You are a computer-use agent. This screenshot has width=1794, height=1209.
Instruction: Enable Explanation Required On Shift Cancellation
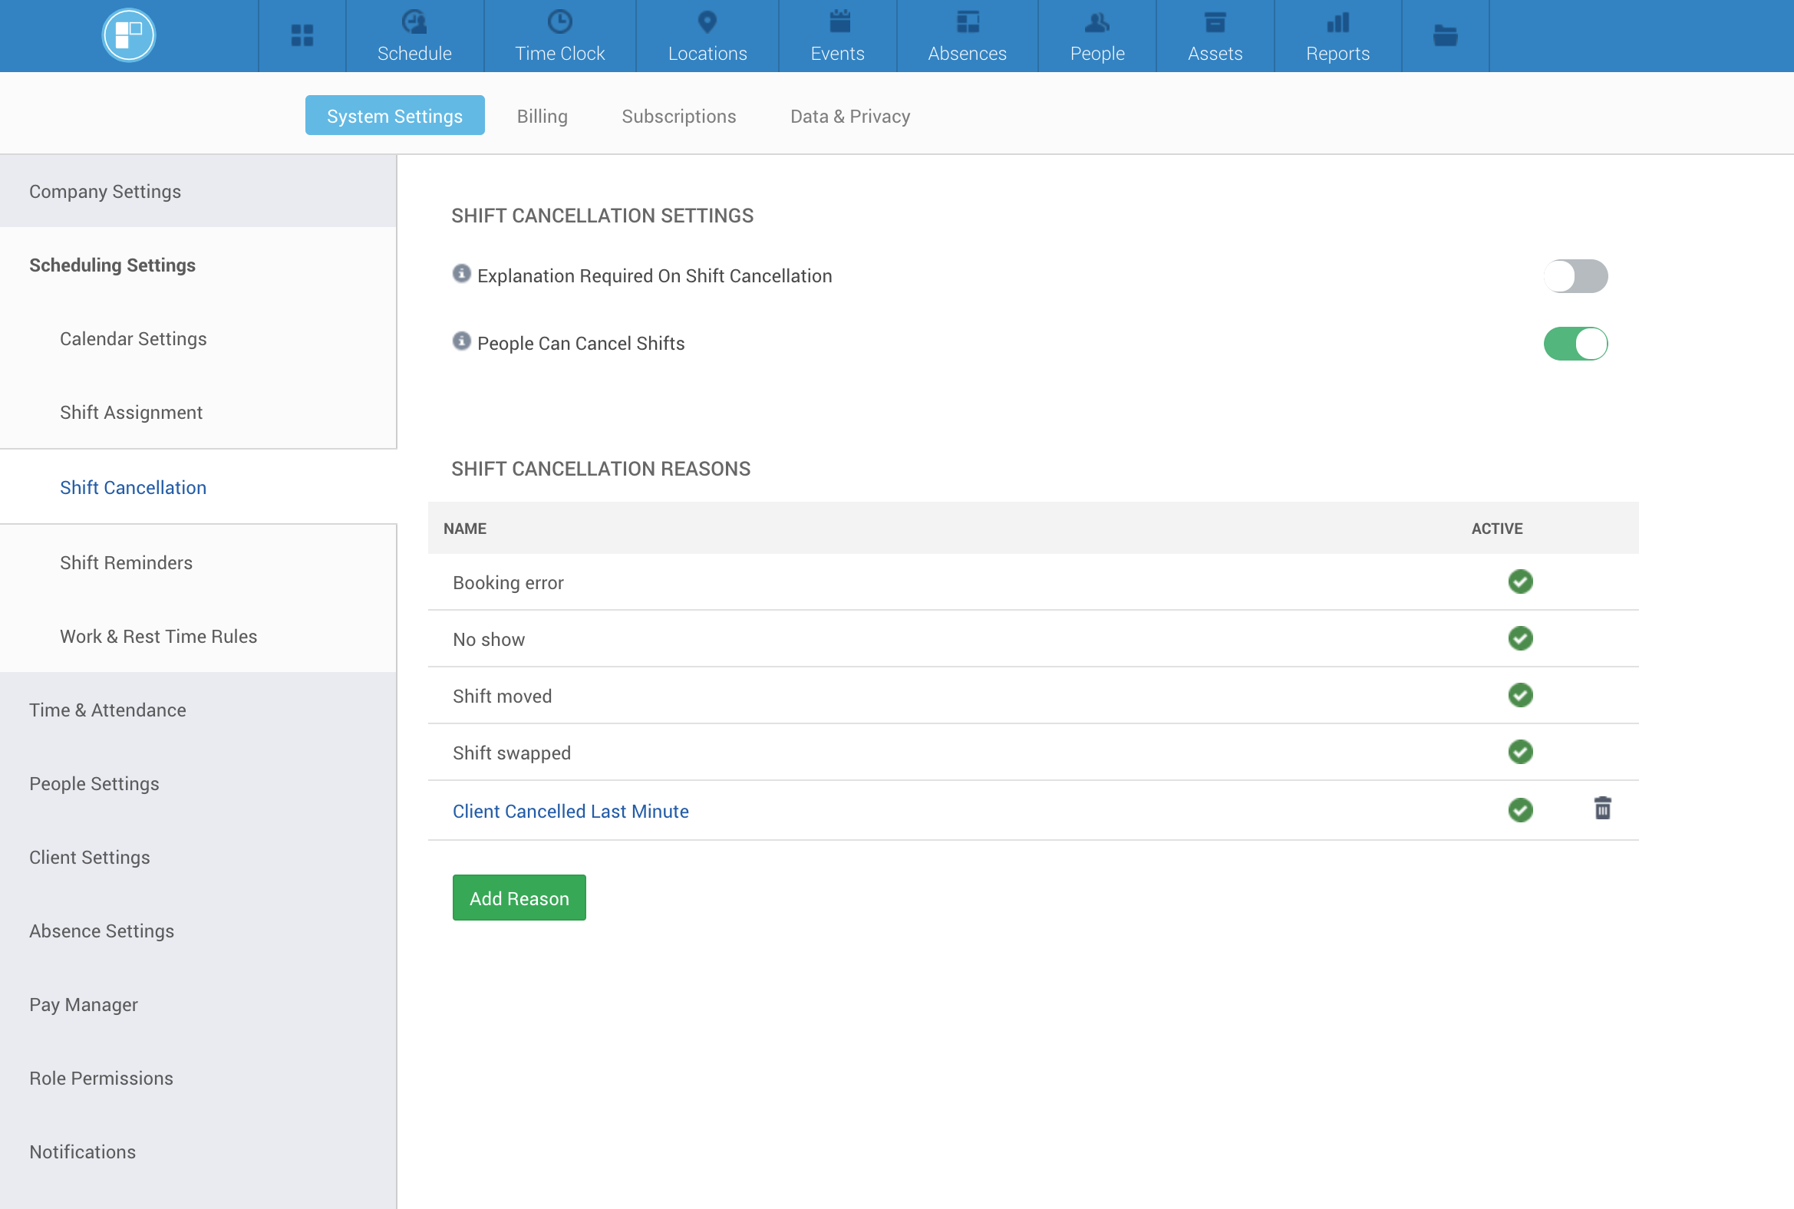[1575, 276]
